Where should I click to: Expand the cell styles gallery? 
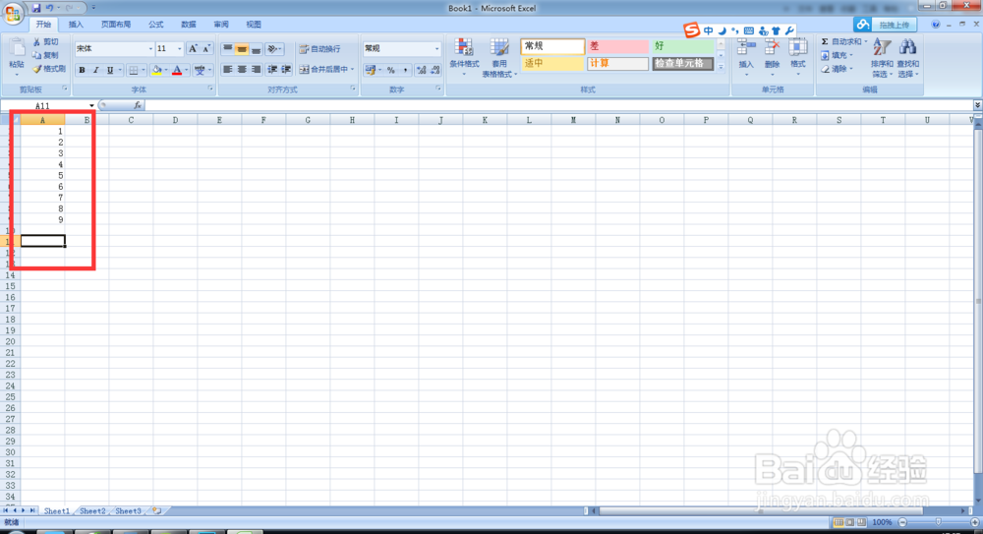tap(721, 67)
